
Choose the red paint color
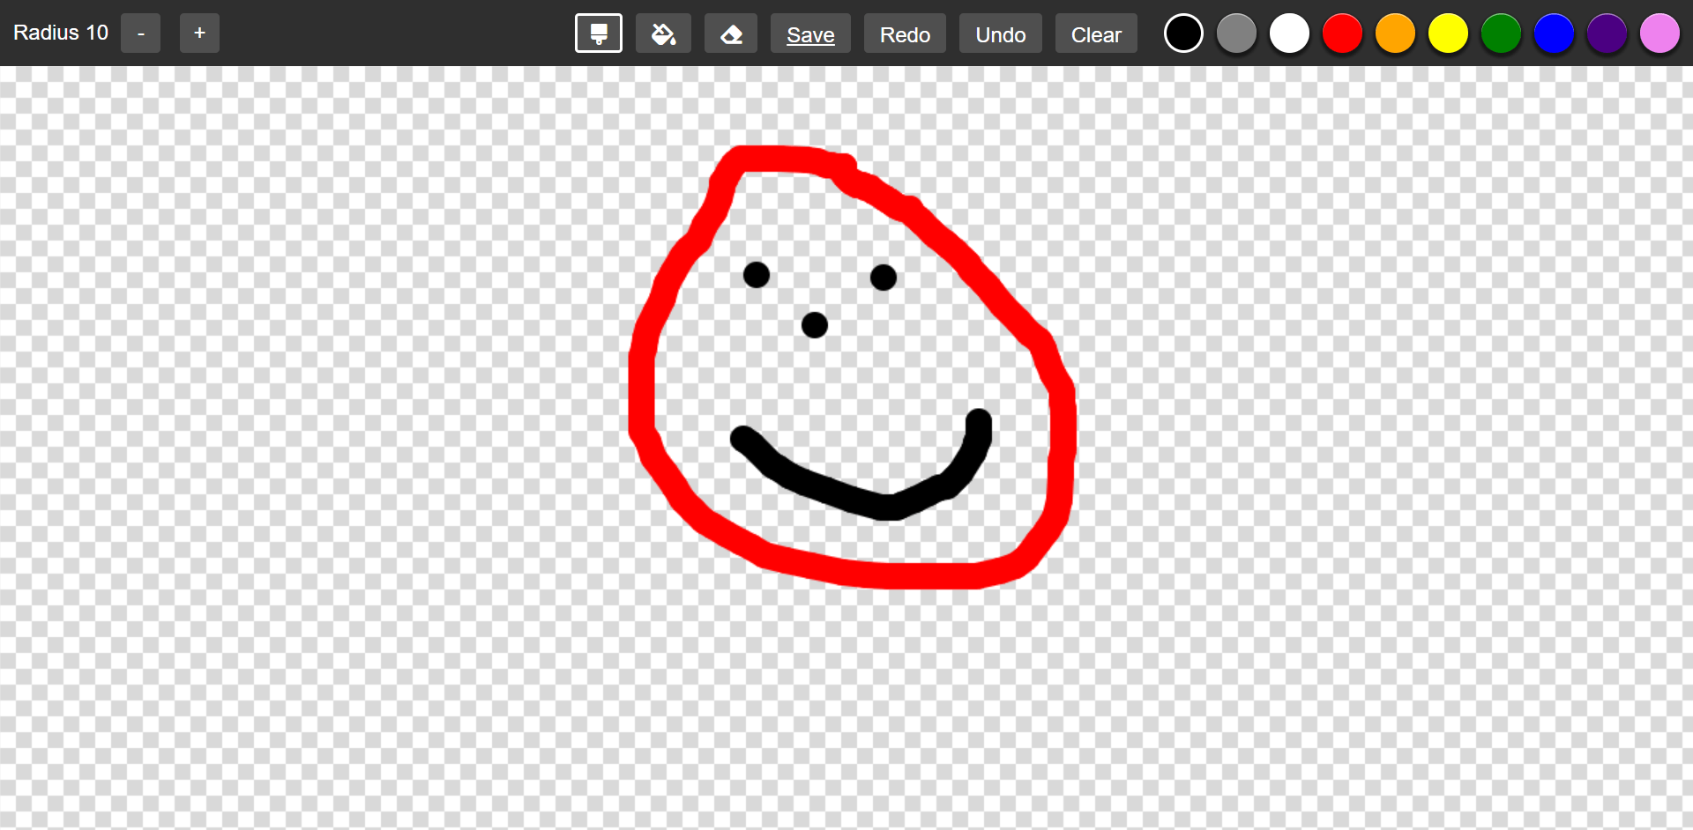[x=1342, y=33]
